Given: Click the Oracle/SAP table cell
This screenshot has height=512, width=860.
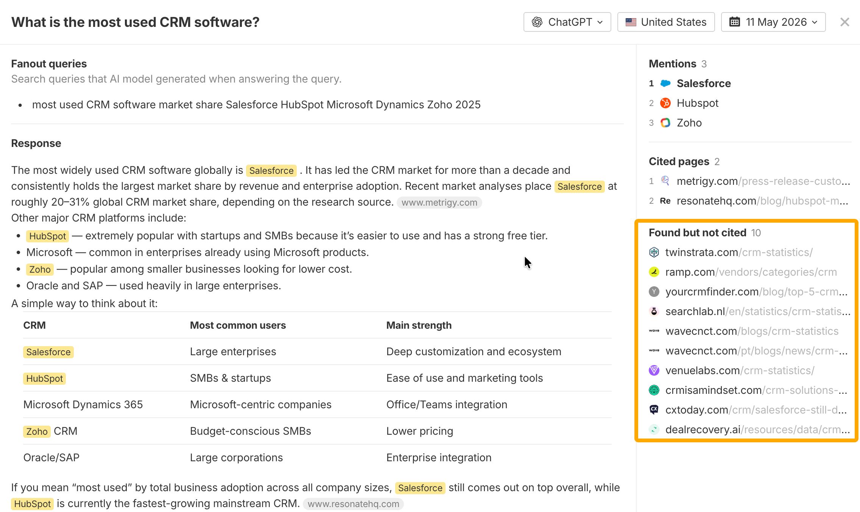Looking at the screenshot, I should pos(51,457).
